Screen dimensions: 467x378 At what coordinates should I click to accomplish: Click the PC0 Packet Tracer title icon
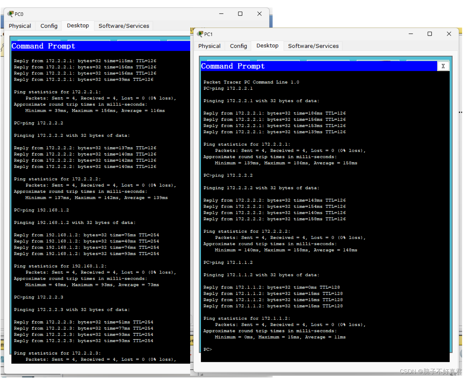click(11, 14)
